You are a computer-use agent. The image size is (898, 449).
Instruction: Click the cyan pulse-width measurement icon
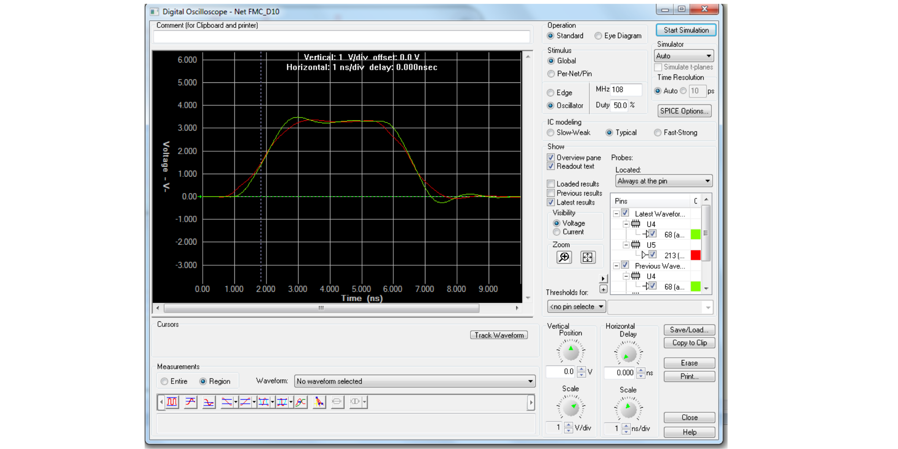(x=264, y=402)
